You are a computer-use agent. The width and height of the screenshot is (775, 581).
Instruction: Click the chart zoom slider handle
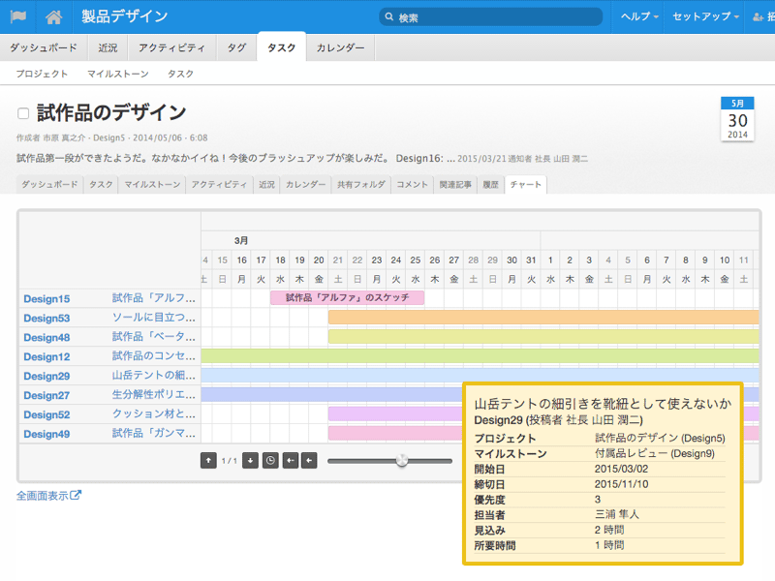coord(402,461)
